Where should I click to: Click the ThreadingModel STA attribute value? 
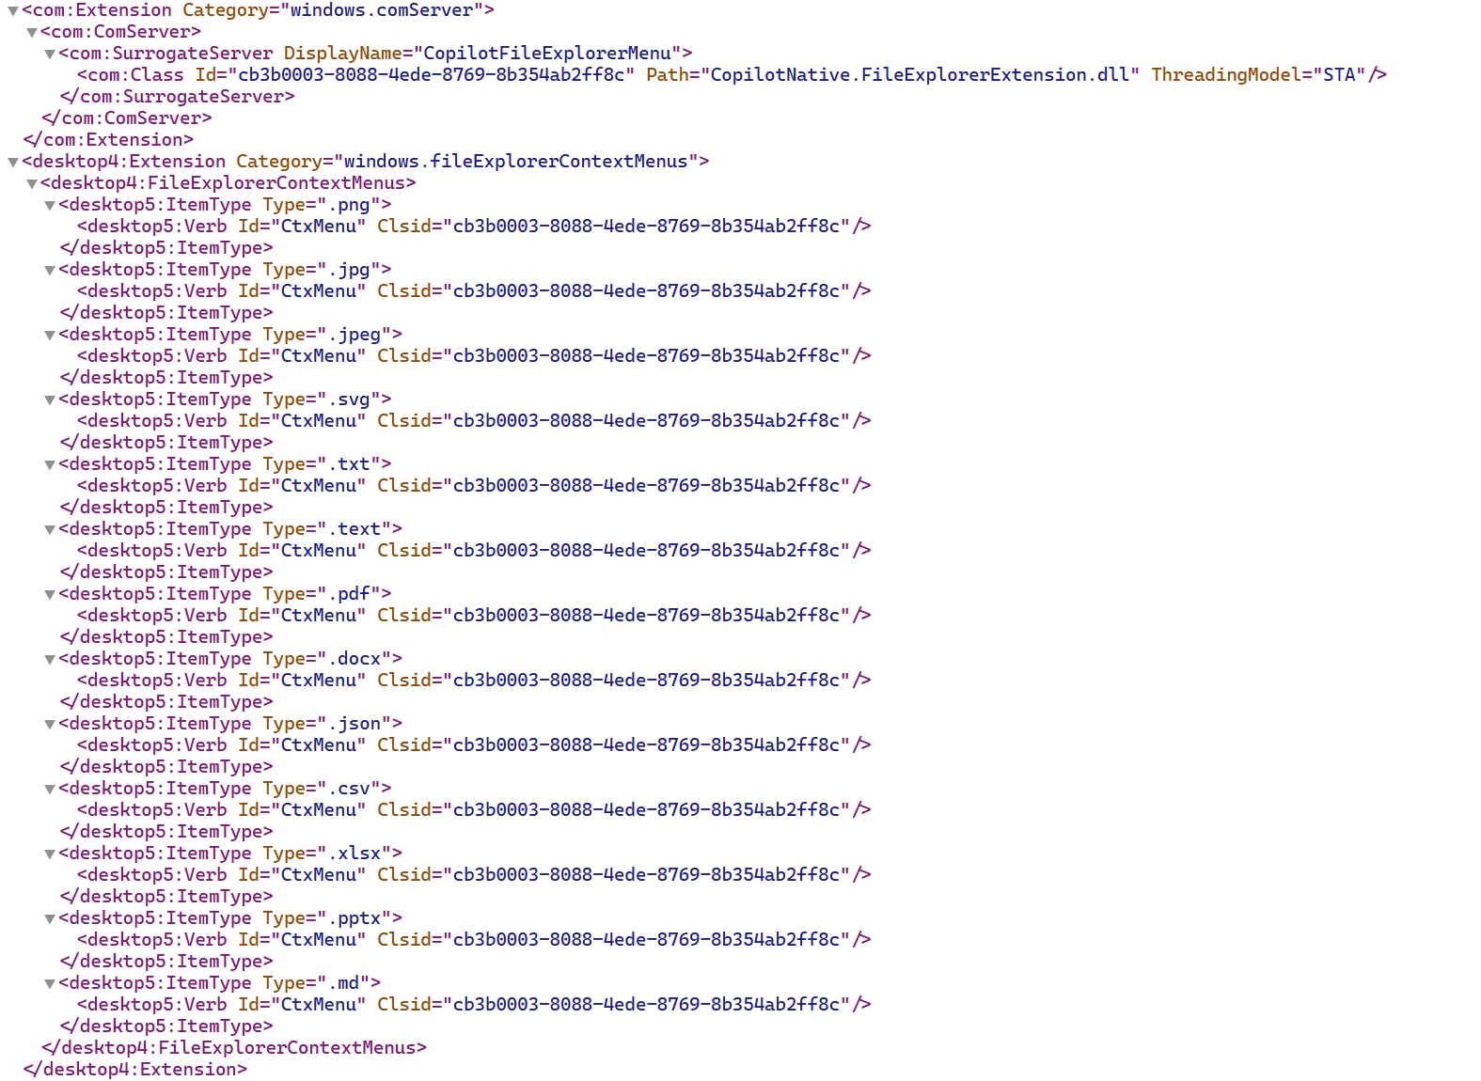pos(1338,75)
